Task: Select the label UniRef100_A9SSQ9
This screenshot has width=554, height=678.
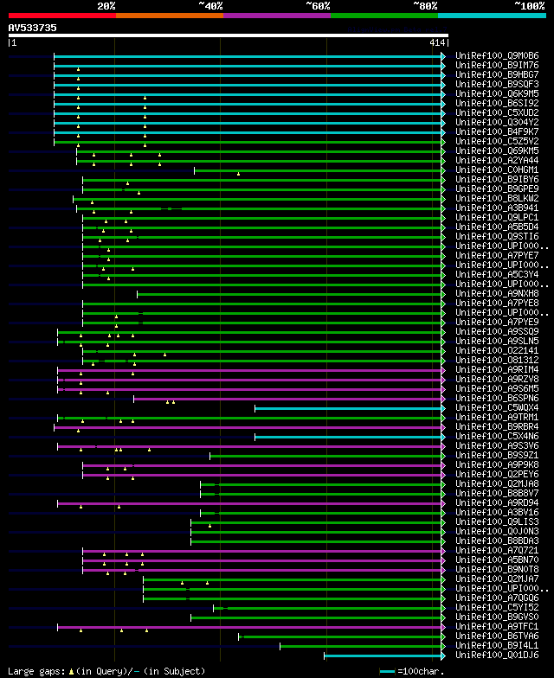Action: pos(497,332)
